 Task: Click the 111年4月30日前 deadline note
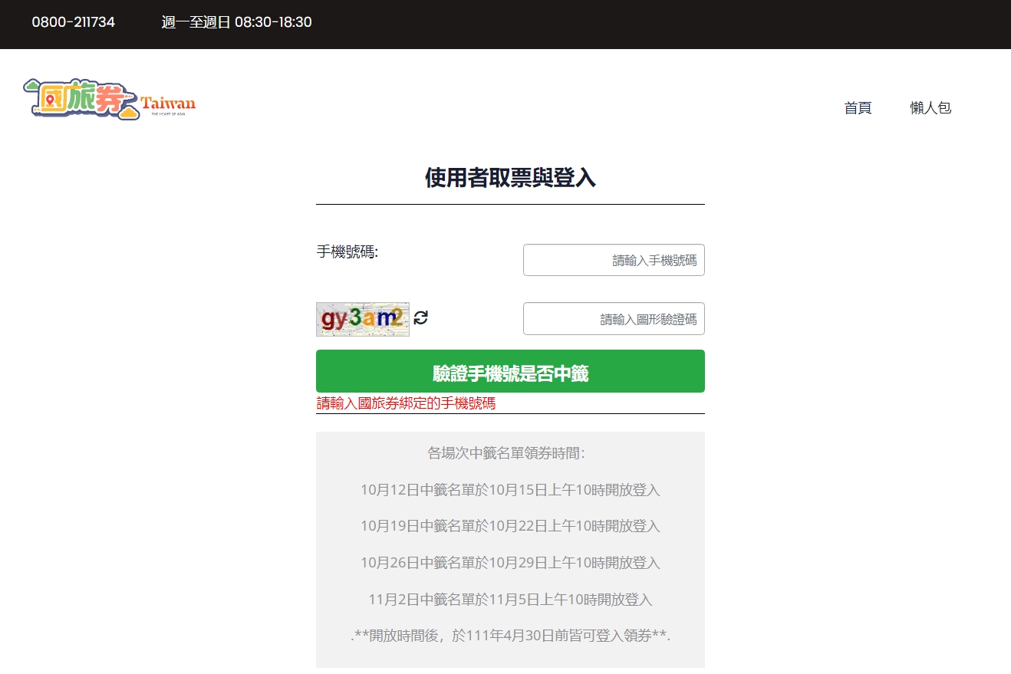tap(510, 636)
